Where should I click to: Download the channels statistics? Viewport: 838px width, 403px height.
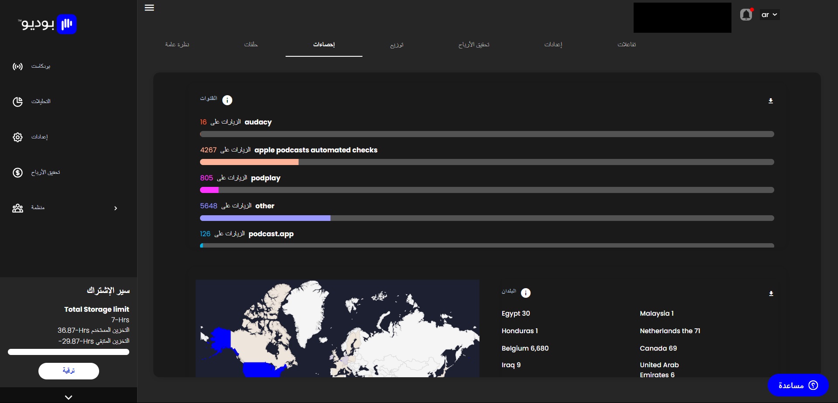(x=771, y=101)
